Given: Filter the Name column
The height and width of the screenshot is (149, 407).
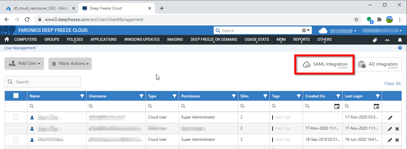Looking at the screenshot, I should point(82,96).
